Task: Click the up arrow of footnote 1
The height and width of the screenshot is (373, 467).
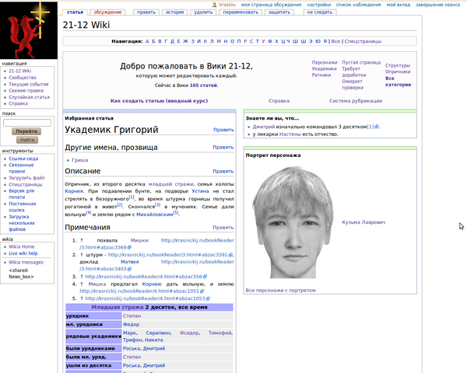Action: pos(82,240)
